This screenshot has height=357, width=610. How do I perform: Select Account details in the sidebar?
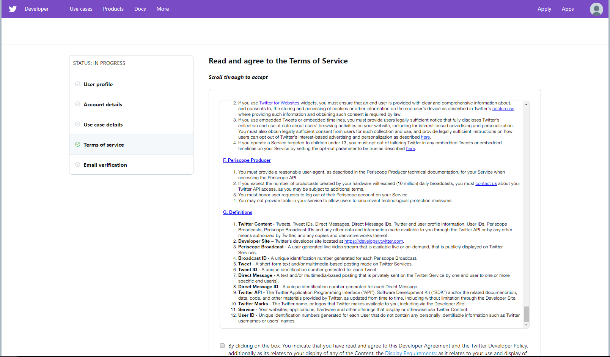103,104
